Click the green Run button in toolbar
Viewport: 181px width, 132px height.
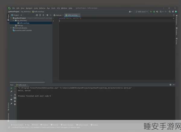click(151, 12)
